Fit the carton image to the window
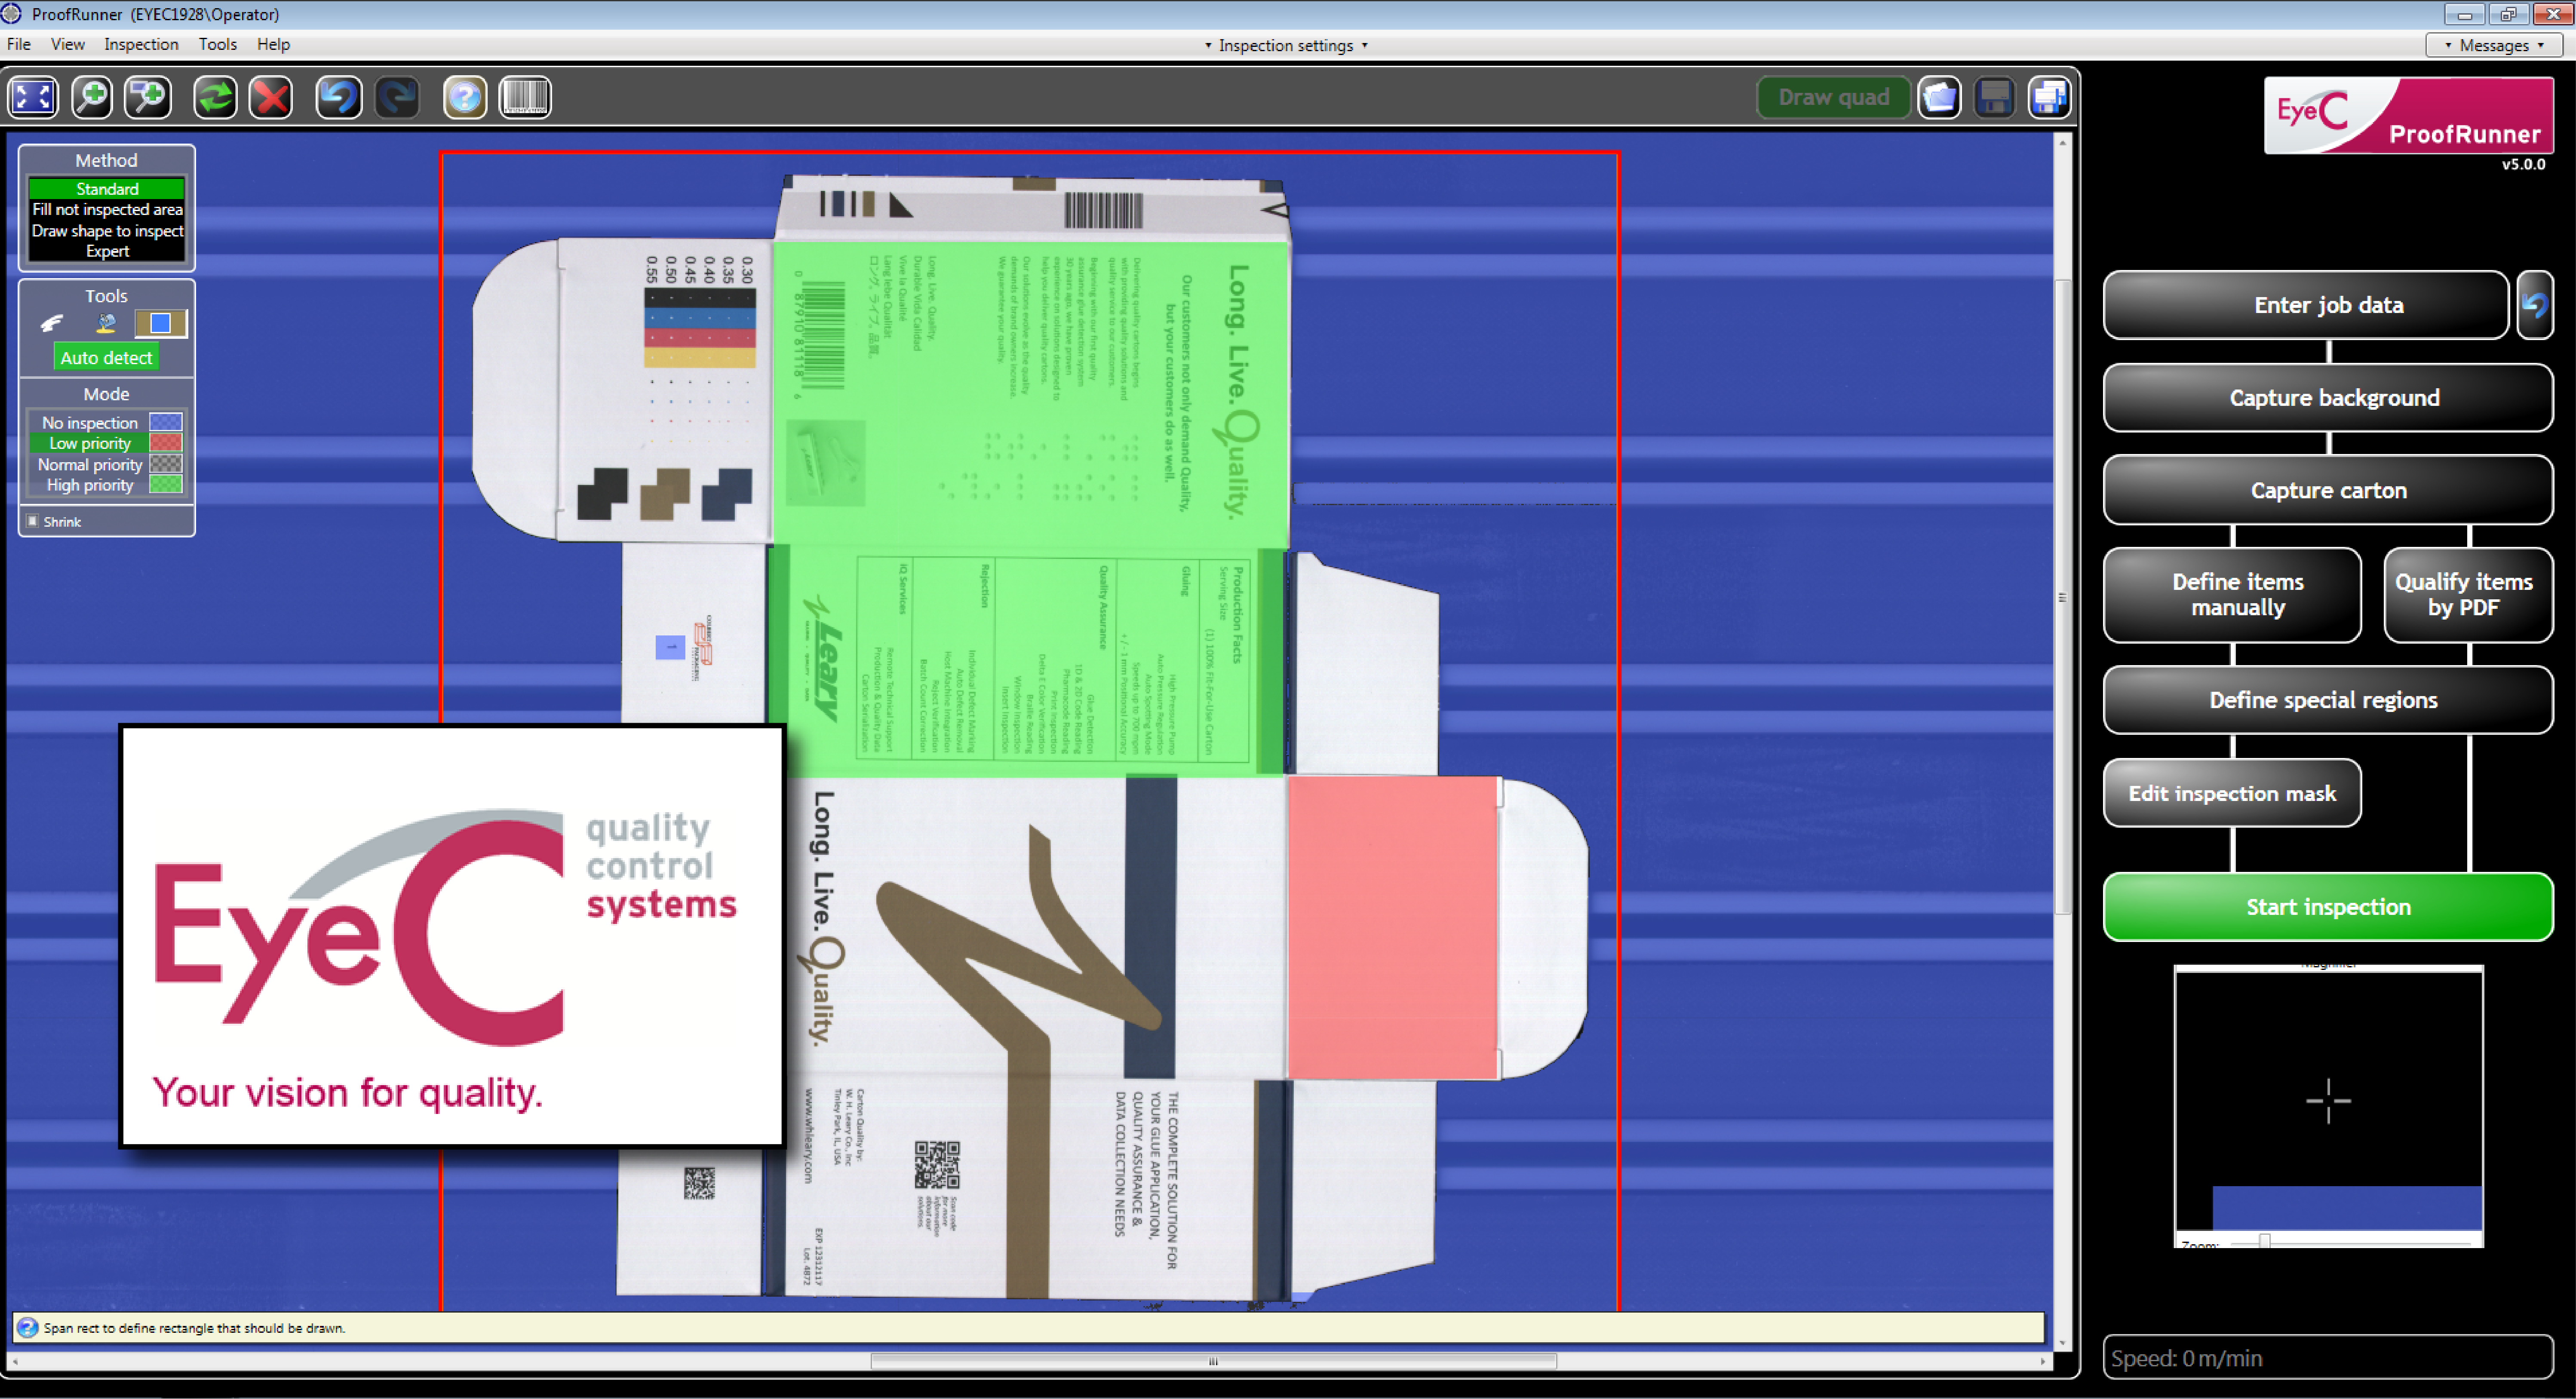 33,97
